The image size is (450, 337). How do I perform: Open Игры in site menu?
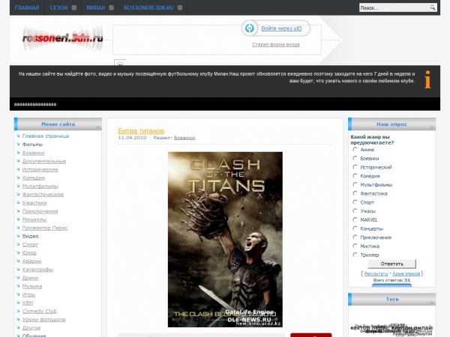(28, 294)
